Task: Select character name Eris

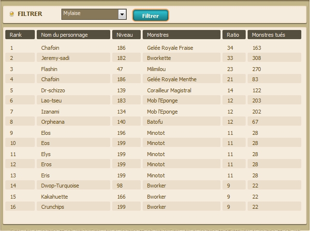Action: click(x=45, y=175)
